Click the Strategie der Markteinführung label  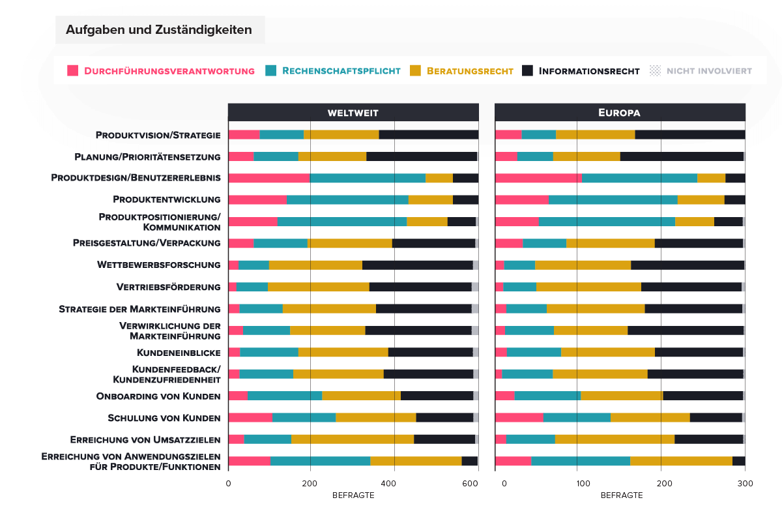pyautogui.click(x=139, y=308)
